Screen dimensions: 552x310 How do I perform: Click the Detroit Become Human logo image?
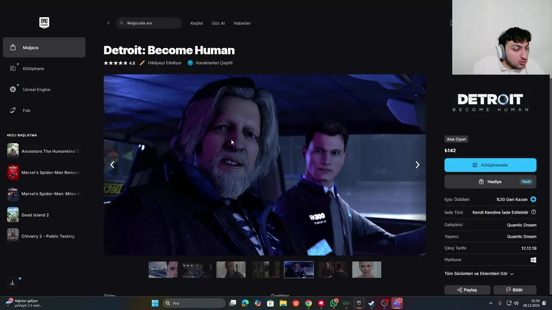(490, 103)
